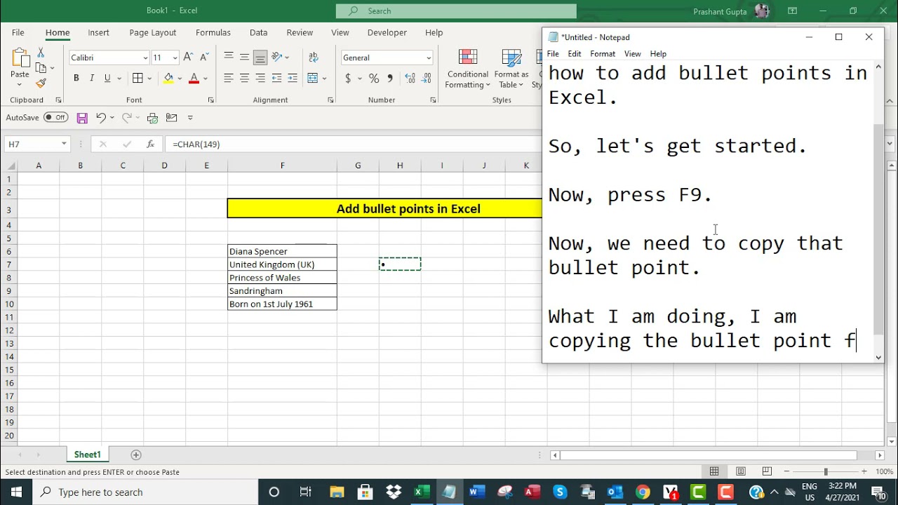
Task: Click the Insert Function fx icon
Action: [150, 144]
